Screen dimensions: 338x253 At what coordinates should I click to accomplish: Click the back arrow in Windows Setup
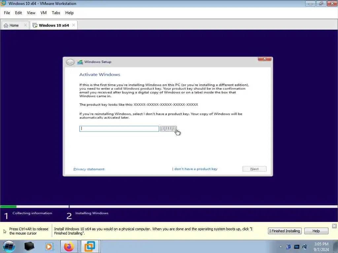pyautogui.click(x=70, y=62)
